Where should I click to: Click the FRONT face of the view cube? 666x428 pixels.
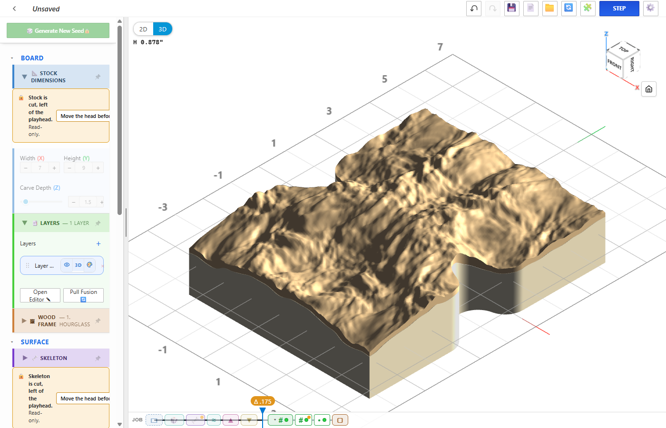click(615, 64)
